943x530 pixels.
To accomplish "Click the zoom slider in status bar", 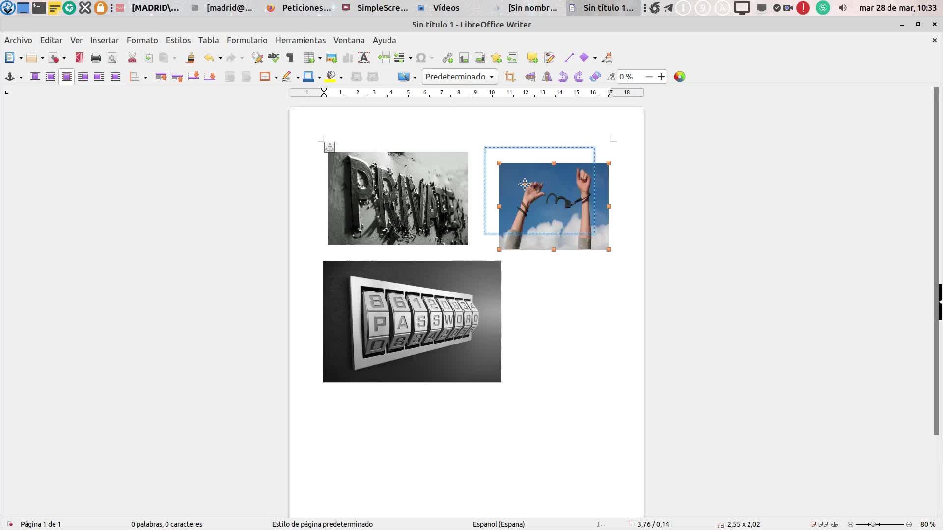I will (x=879, y=524).
